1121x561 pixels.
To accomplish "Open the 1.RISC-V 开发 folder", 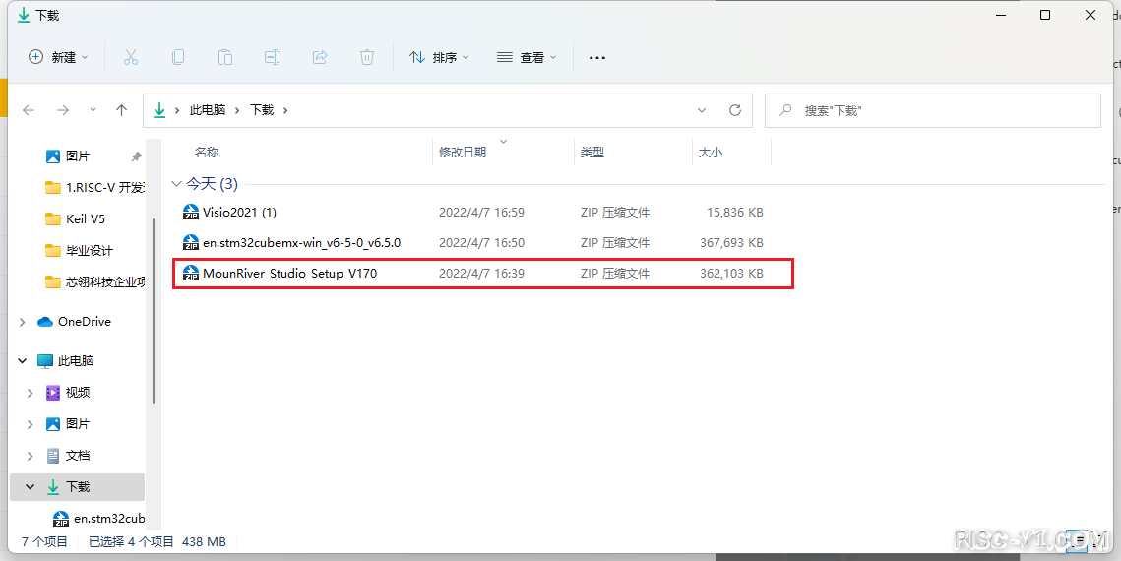I will (x=94, y=187).
